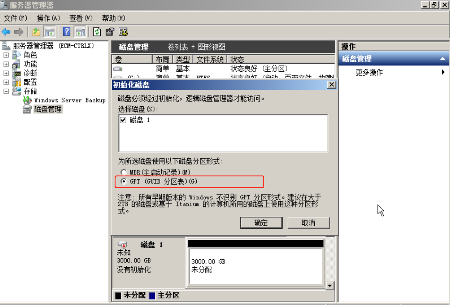
Task: Click the Disk Management tree icon
Action: coord(27,109)
